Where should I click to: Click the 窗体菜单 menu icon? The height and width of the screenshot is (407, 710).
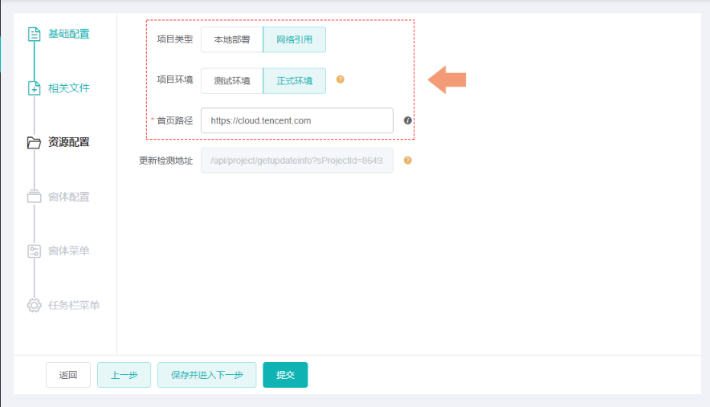(34, 251)
